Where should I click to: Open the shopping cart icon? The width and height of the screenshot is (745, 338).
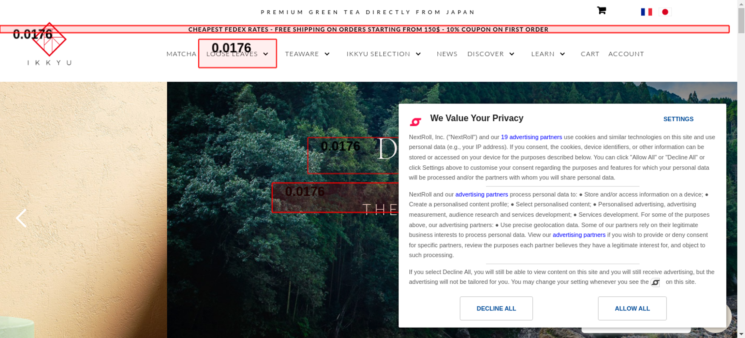coord(601,10)
